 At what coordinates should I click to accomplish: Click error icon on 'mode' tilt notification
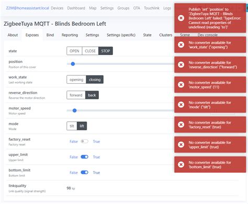[181, 105]
